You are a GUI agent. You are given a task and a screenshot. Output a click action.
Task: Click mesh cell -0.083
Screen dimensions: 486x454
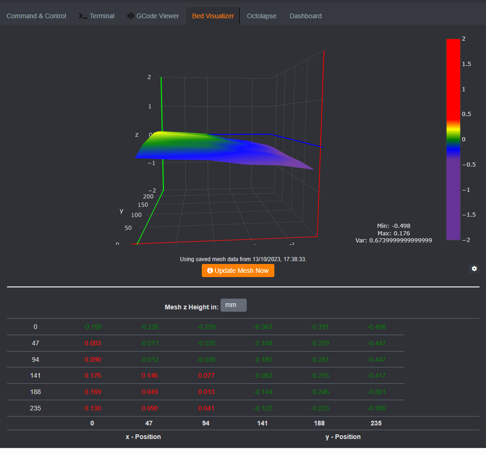(x=263, y=375)
